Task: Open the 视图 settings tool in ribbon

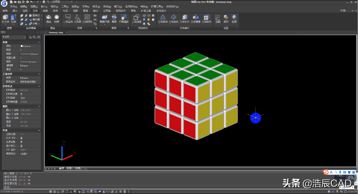Action: pyautogui.click(x=218, y=19)
